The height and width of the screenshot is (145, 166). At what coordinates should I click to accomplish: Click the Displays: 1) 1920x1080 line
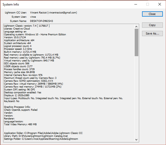[x=17, y=95]
